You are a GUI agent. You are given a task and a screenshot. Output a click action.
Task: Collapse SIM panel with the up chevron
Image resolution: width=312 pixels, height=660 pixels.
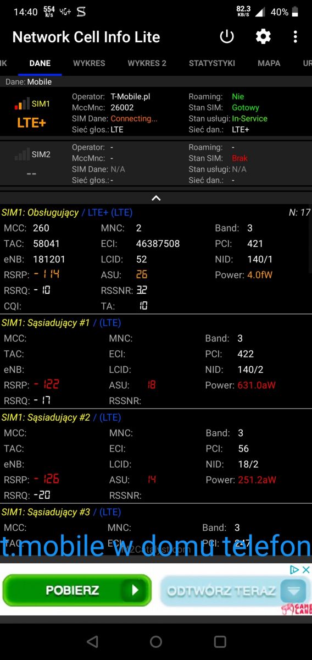(x=156, y=198)
